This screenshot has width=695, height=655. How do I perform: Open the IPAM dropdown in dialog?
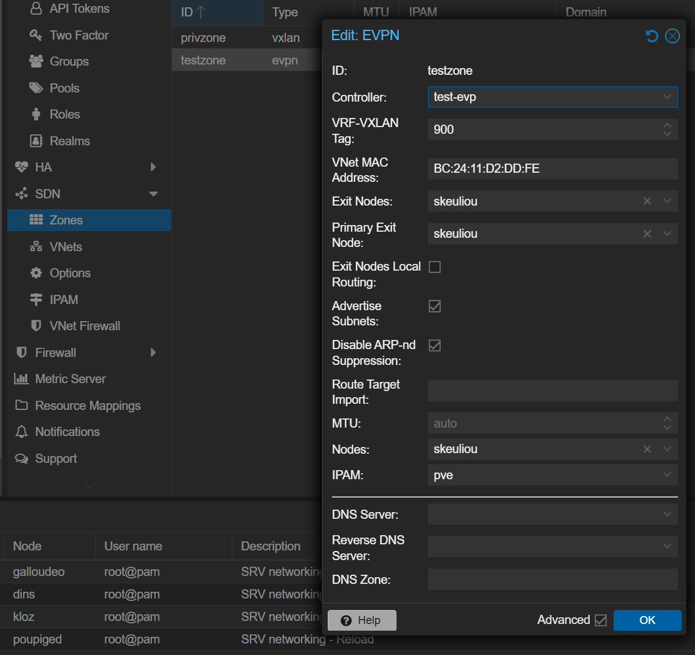667,475
